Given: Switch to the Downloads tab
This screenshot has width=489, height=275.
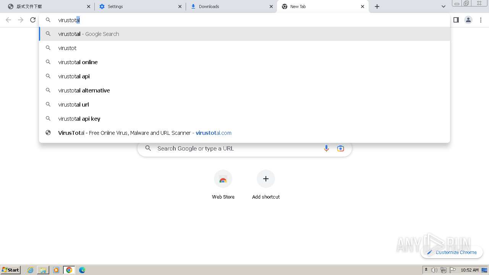Looking at the screenshot, I should point(232,6).
